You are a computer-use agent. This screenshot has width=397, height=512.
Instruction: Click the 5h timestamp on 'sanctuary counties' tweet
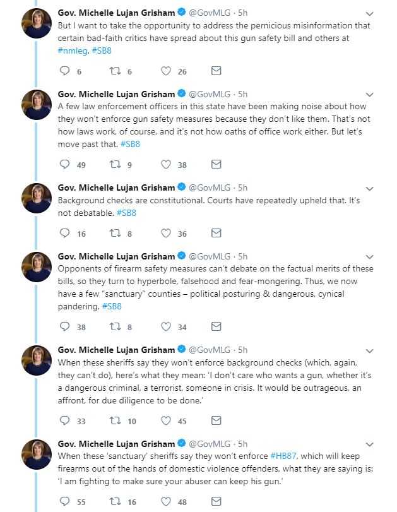pos(243,256)
